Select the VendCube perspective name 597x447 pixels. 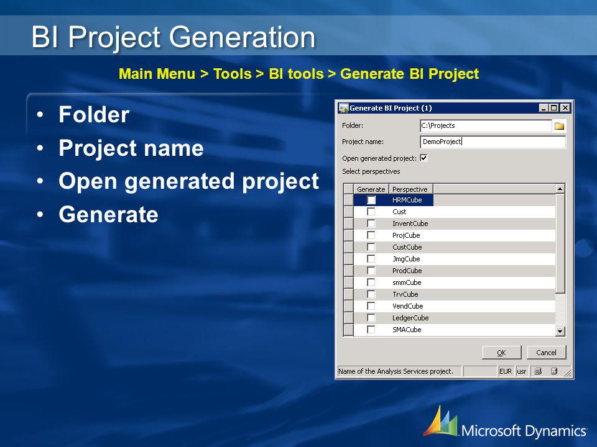coord(408,306)
